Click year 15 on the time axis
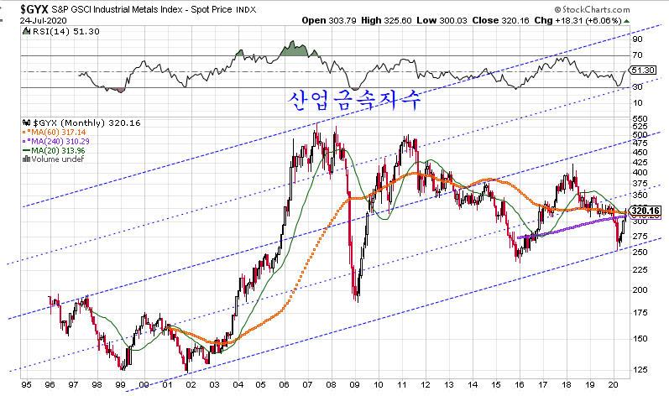Screen dimensions: 669x396 496,385
